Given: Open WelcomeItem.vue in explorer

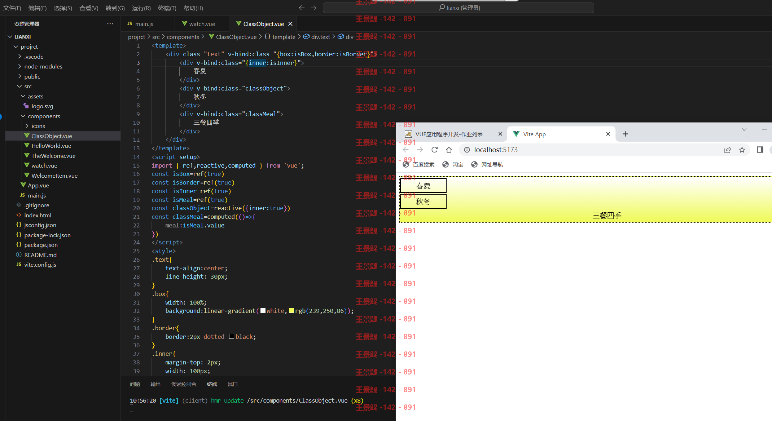Looking at the screenshot, I should [x=54, y=176].
